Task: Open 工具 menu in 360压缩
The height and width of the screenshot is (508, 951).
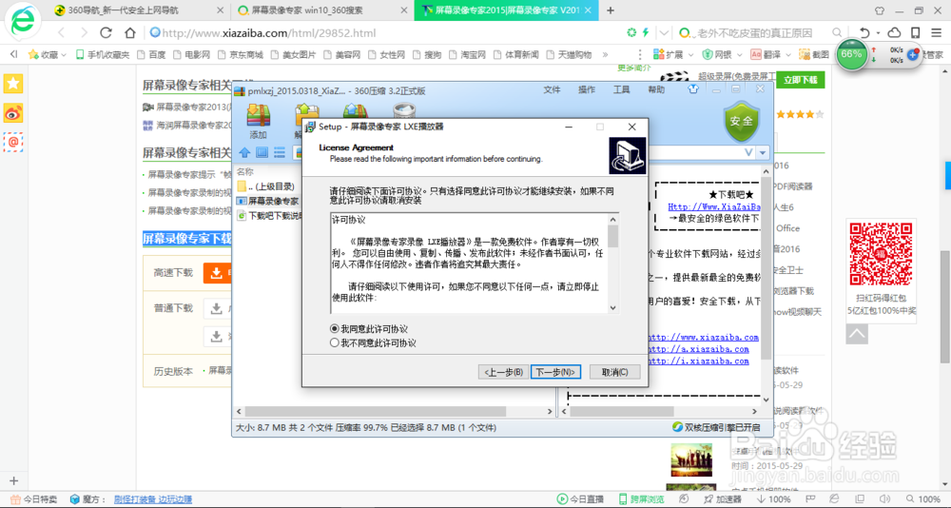Action: point(622,89)
